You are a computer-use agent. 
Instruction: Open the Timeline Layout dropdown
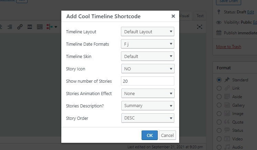[x=147, y=32]
